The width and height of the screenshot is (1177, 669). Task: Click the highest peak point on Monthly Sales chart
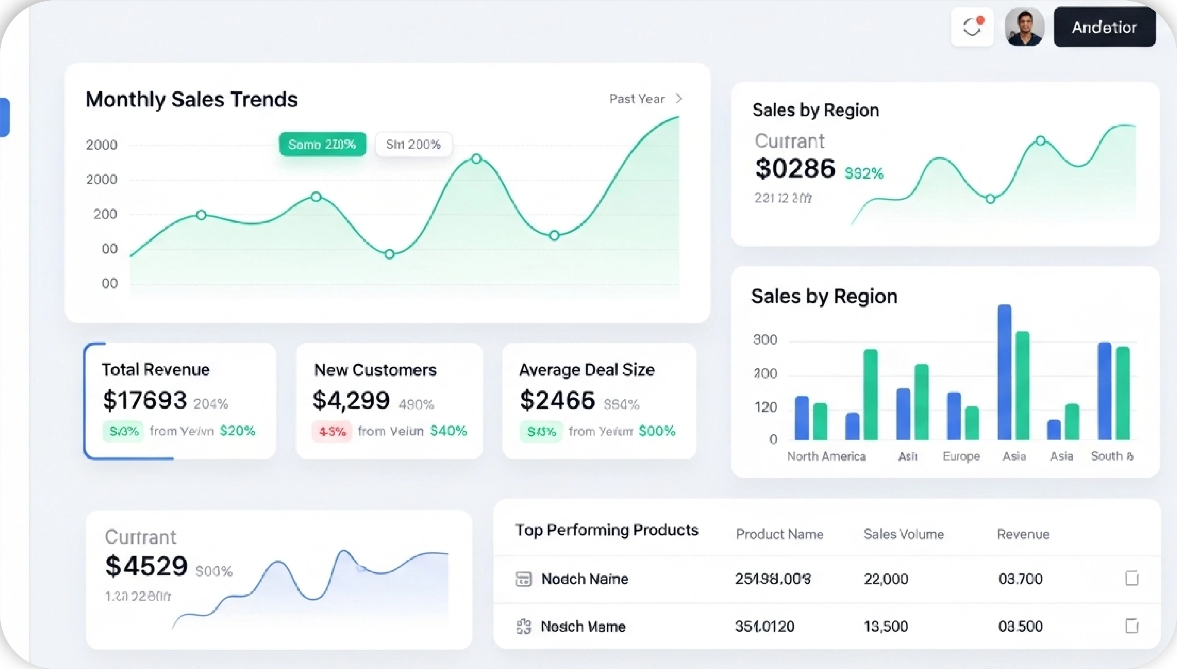(476, 159)
